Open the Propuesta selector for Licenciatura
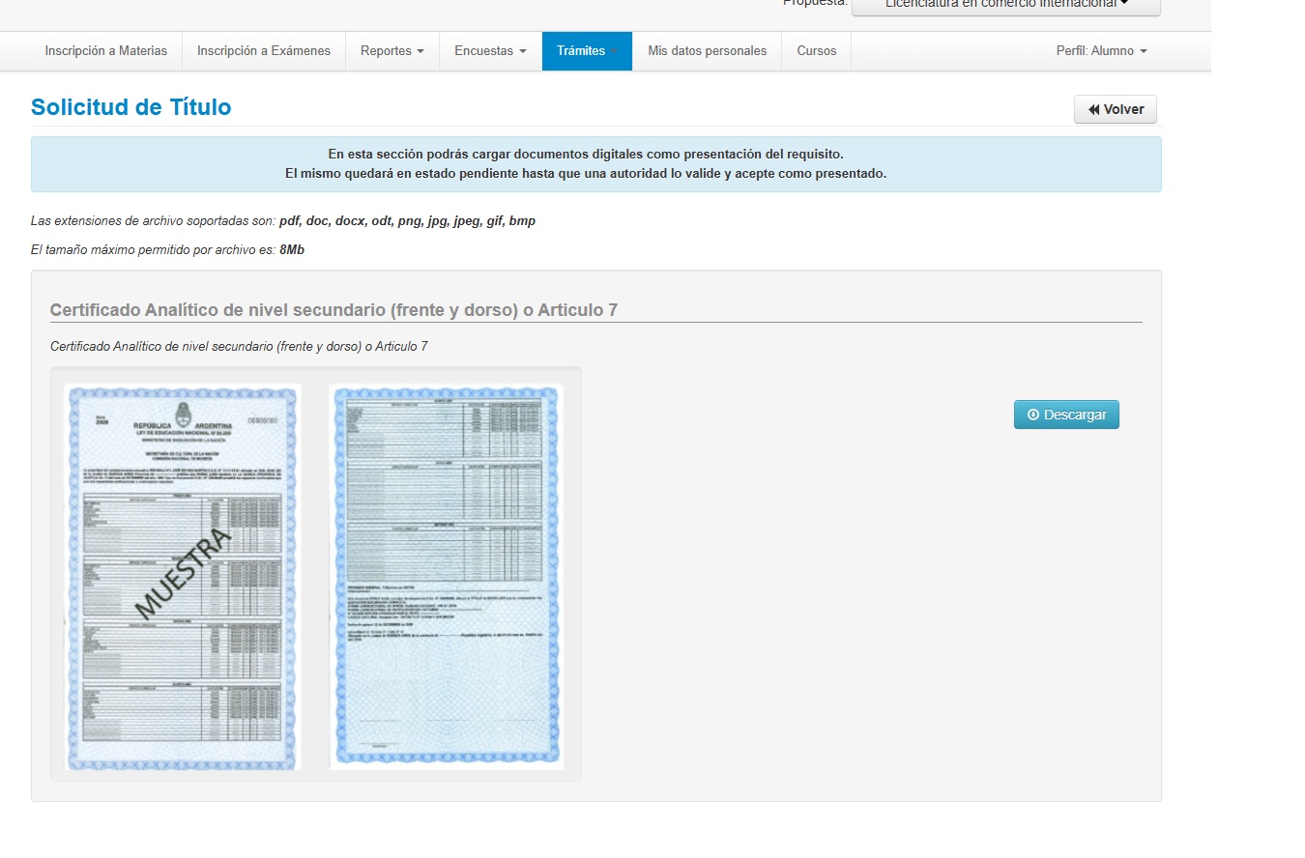 1005,5
